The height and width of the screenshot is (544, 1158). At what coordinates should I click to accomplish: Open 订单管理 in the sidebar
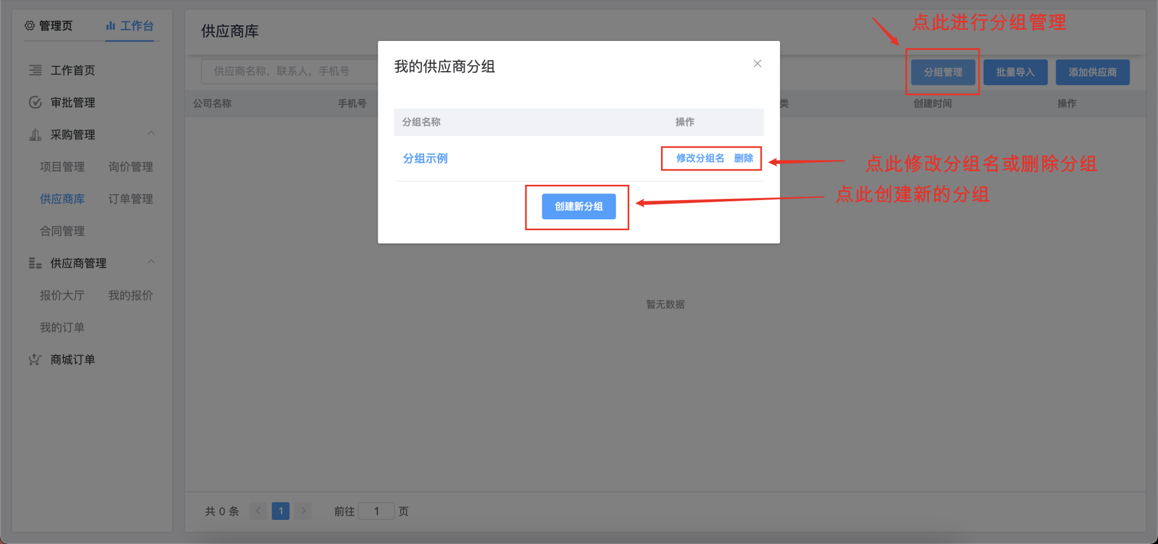click(130, 199)
